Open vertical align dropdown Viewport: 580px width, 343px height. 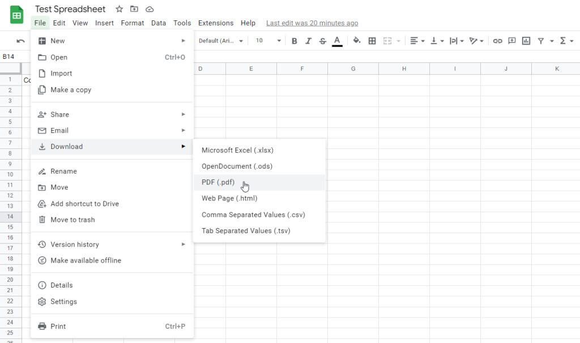click(437, 41)
